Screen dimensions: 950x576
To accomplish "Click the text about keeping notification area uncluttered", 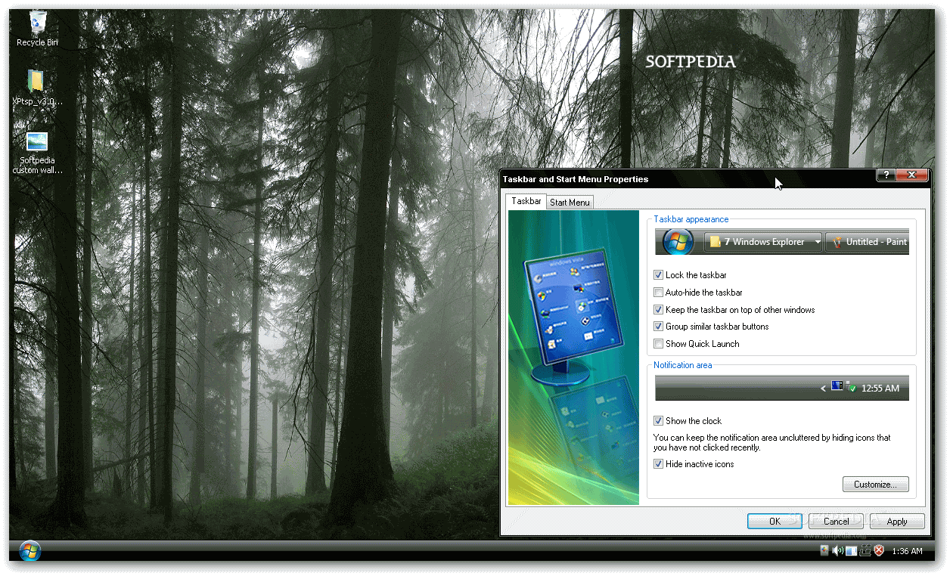I will [x=771, y=443].
